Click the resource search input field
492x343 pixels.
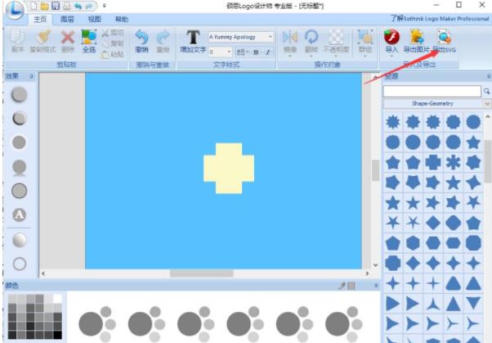(432, 91)
